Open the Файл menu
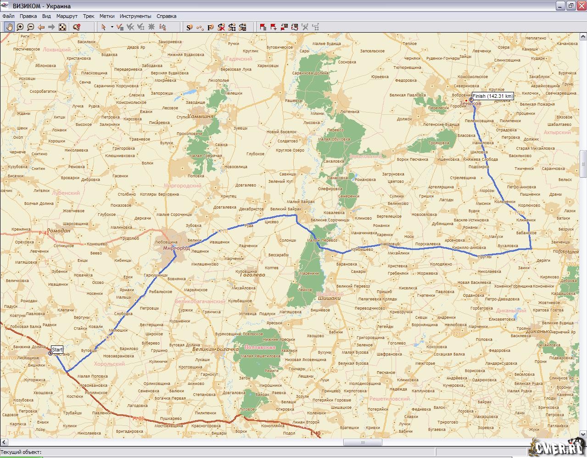This screenshot has height=458, width=587. (x=8, y=16)
